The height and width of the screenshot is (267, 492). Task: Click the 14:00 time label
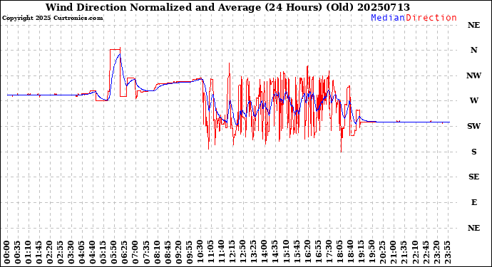pos(265,252)
